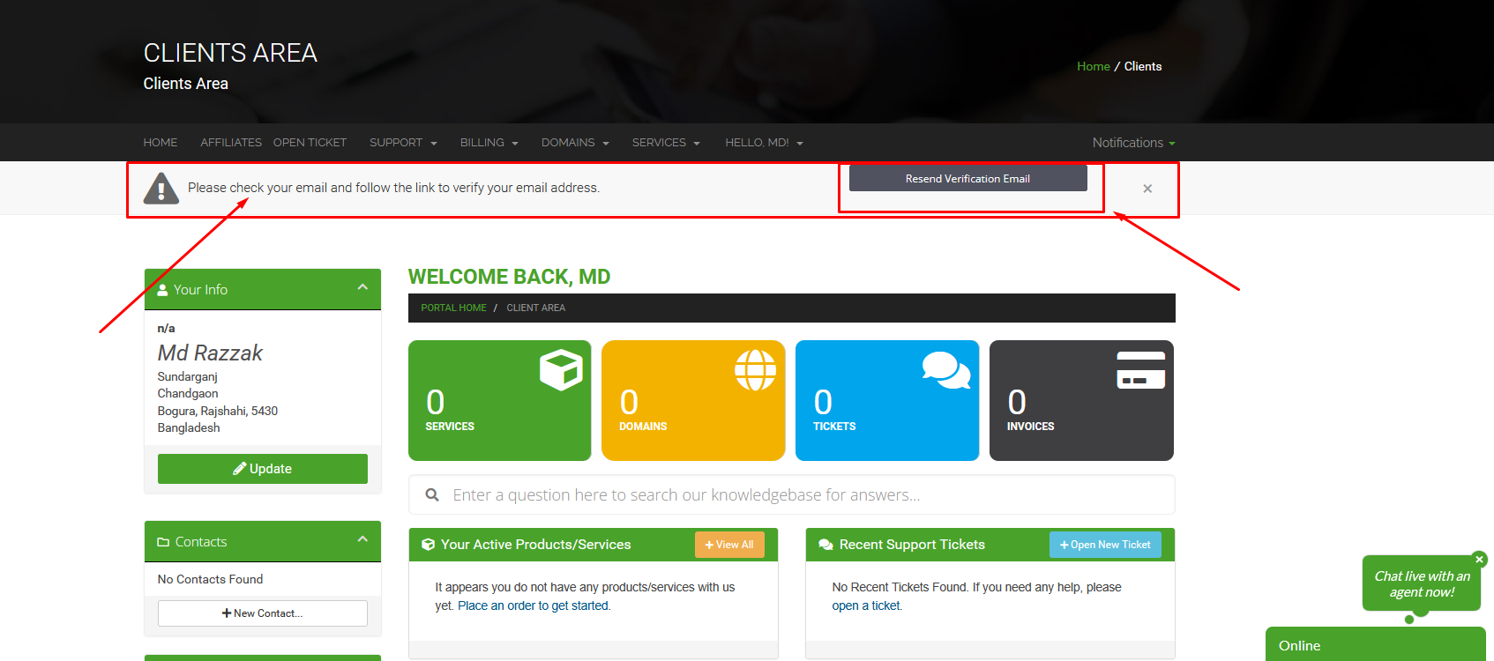Select Open Ticket in navigation bar
This screenshot has width=1494, height=661.
310,143
